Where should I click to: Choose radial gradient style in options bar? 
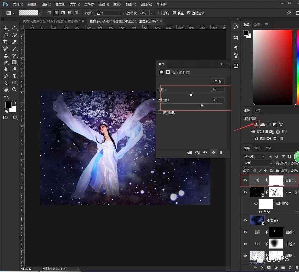[56, 13]
